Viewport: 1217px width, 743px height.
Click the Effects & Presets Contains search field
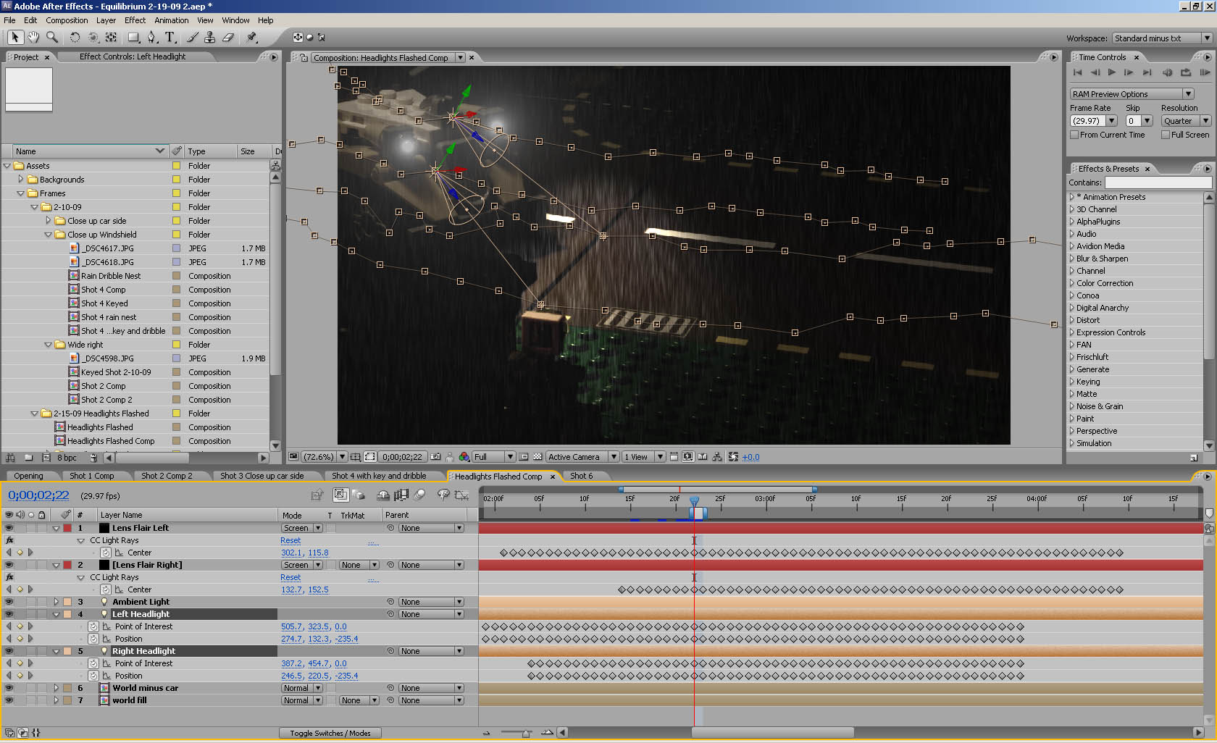click(x=1158, y=182)
